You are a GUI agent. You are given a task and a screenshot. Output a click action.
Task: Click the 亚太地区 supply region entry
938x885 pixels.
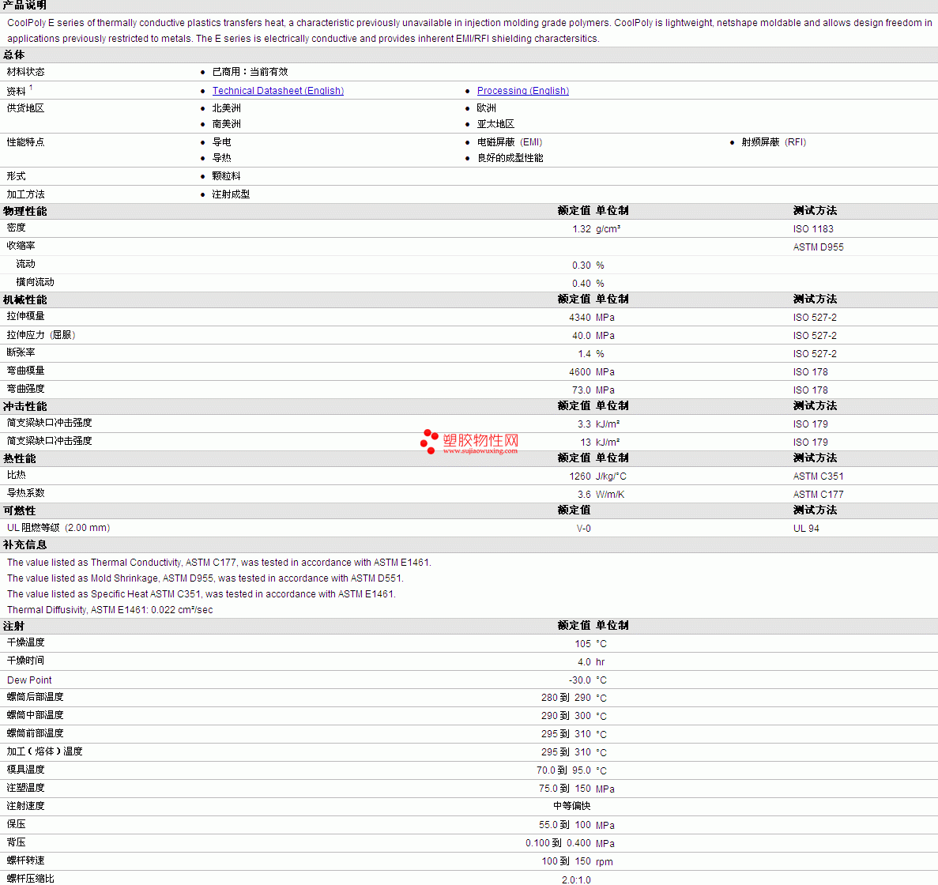(x=495, y=124)
